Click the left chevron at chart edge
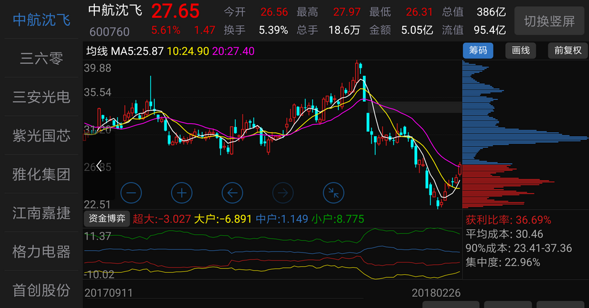 pyautogui.click(x=99, y=165)
